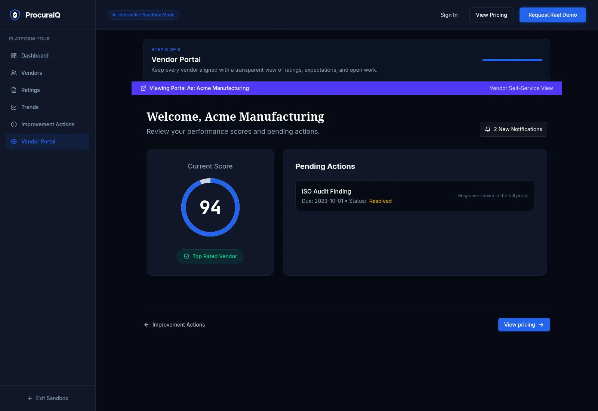The height and width of the screenshot is (411, 598).
Task: Click the 'Vendor Portal' step title
Action: 176,59
